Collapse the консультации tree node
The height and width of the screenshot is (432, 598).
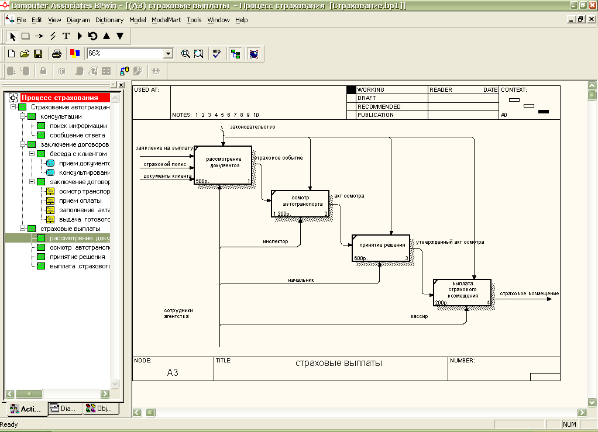[x=22, y=116]
